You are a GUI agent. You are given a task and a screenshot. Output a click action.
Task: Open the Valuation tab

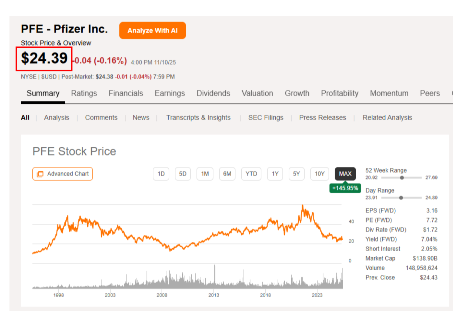pos(257,93)
